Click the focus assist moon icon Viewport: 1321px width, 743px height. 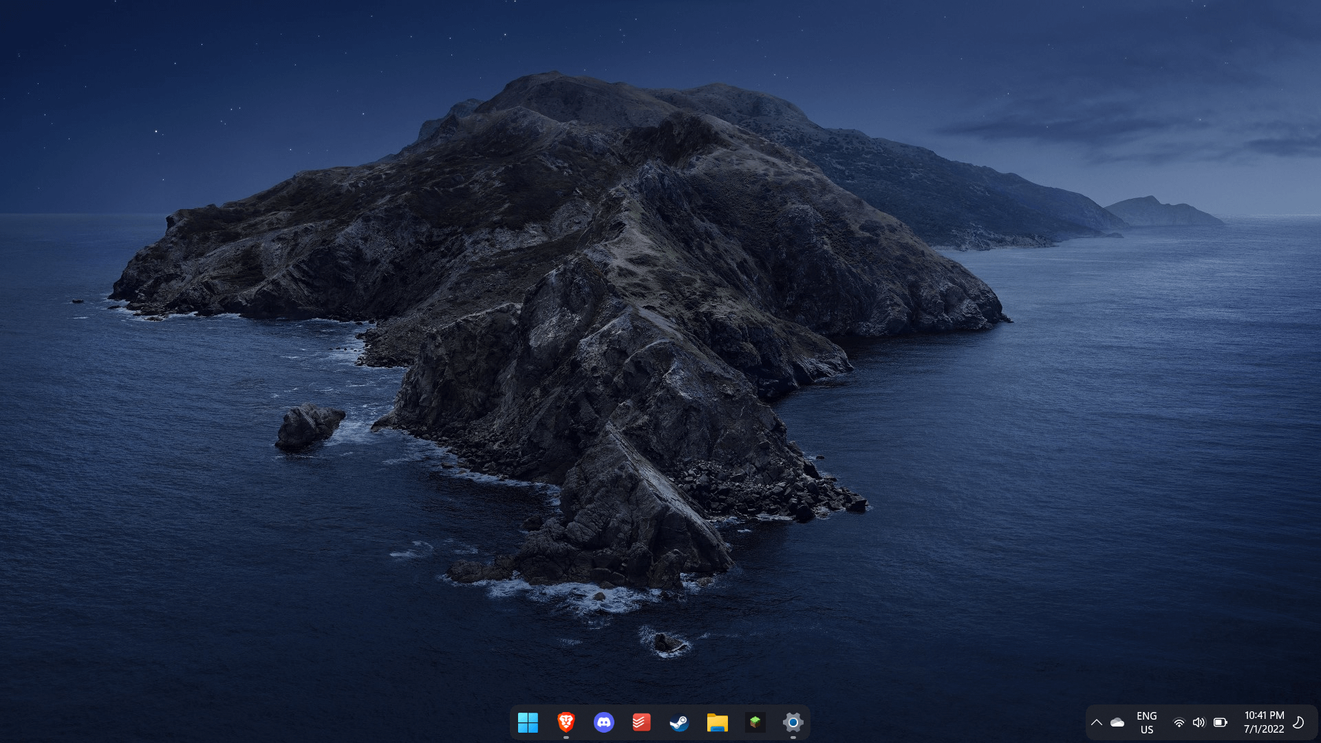point(1298,722)
